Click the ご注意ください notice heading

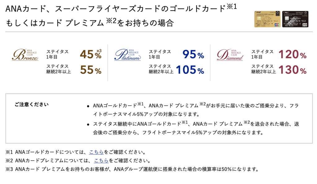tap(32, 104)
